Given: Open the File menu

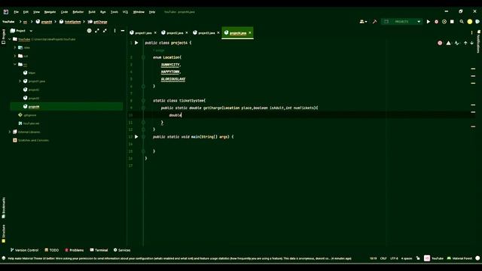Looking at the screenshot, I should pyautogui.click(x=16, y=12).
